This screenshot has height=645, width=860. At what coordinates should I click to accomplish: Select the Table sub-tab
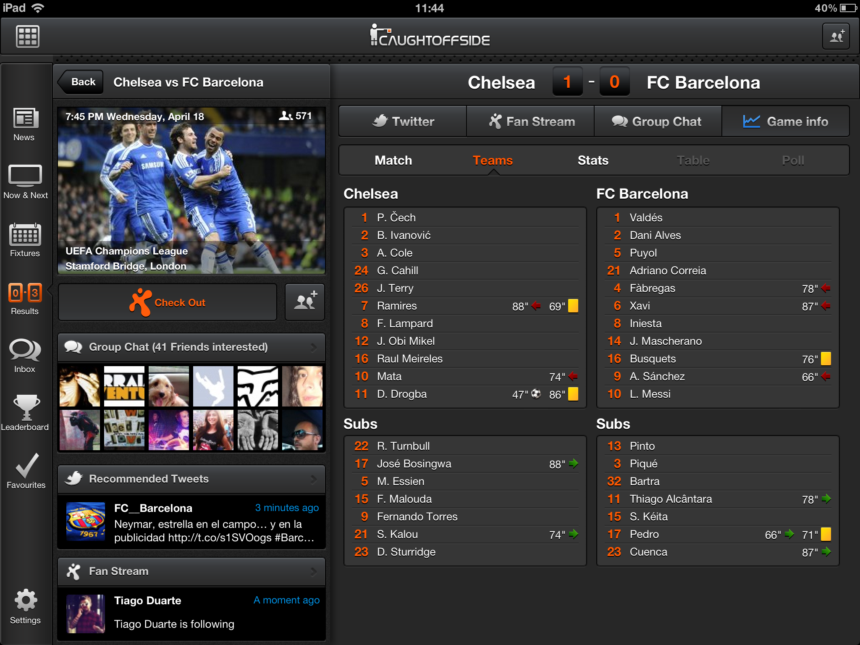[x=693, y=160]
